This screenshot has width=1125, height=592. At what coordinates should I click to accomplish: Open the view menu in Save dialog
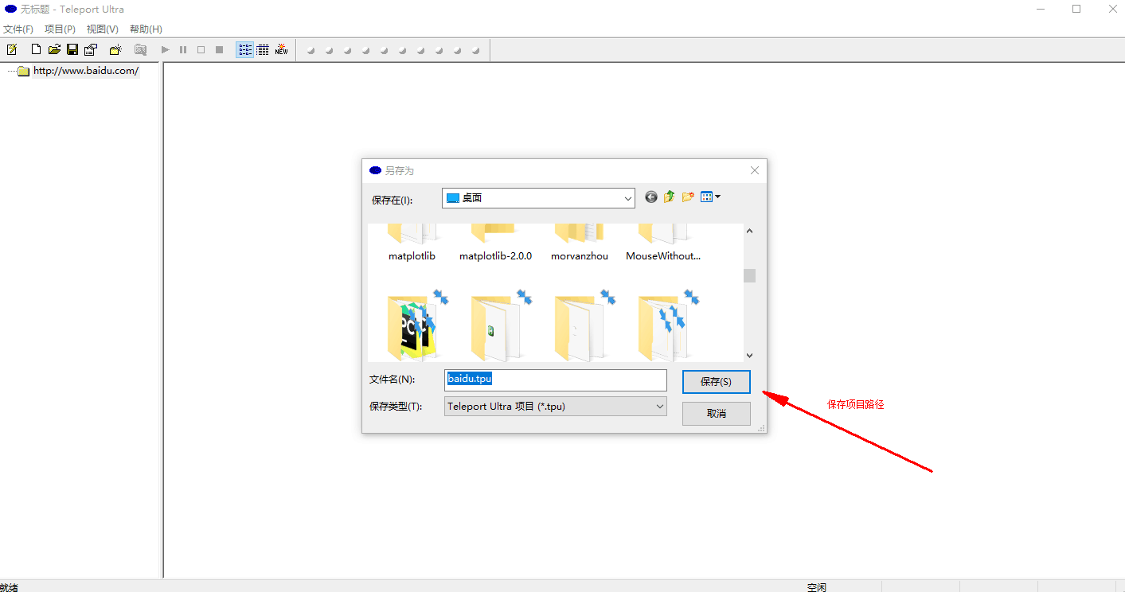(710, 197)
